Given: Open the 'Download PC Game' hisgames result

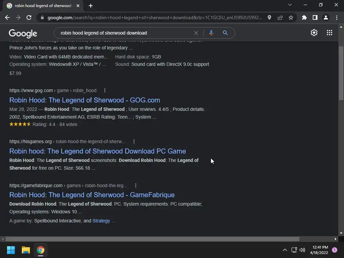Looking at the screenshot, I should 98,151.
